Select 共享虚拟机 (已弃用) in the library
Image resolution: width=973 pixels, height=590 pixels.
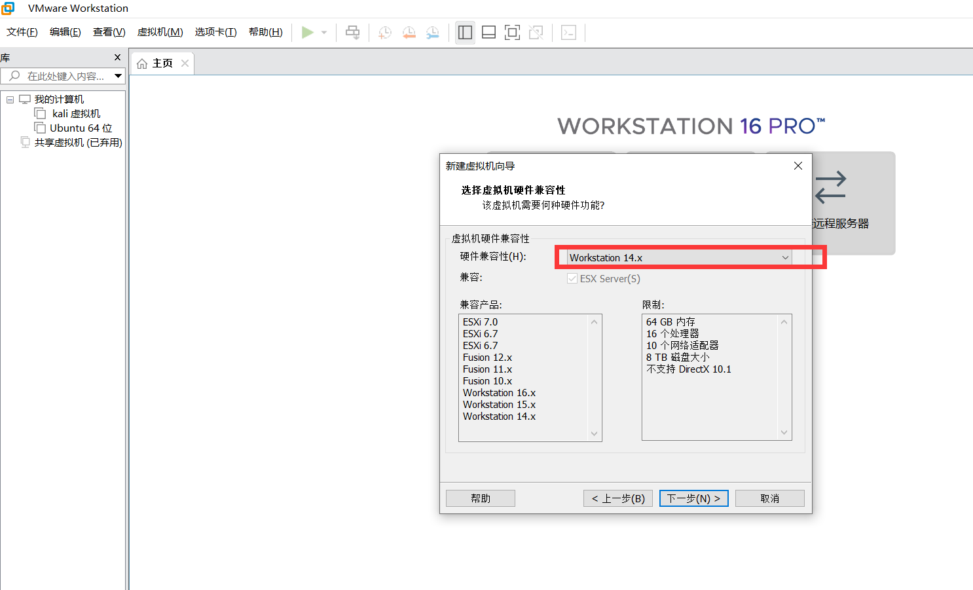[x=79, y=143]
